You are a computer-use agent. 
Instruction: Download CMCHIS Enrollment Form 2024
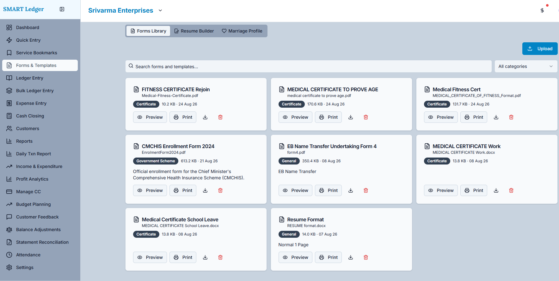click(205, 190)
